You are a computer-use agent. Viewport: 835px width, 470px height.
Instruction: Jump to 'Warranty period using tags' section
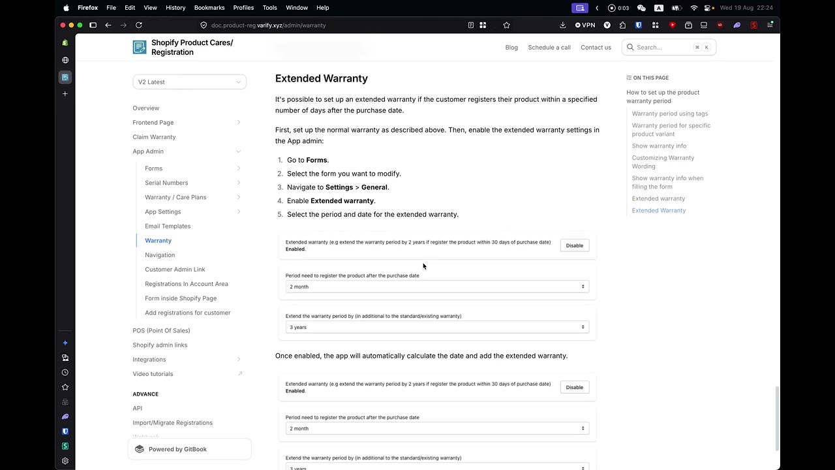point(670,114)
